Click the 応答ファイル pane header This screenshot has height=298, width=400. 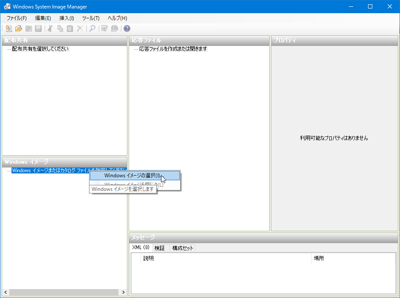199,40
